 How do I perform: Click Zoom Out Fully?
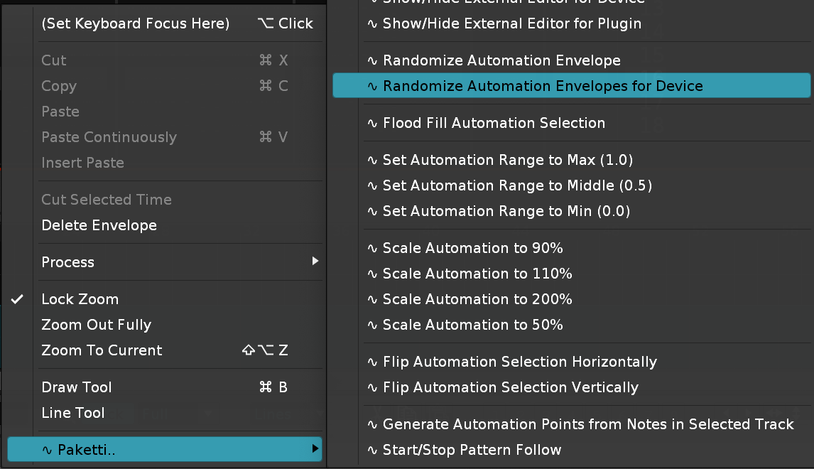97,325
